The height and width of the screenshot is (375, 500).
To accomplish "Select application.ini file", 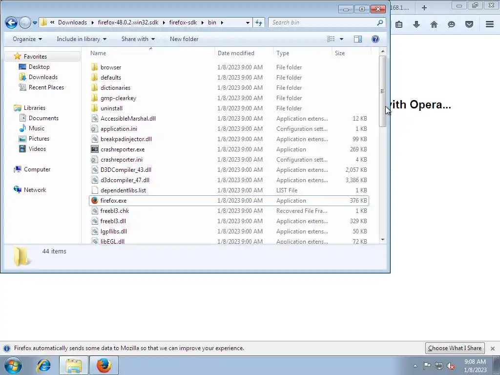I will point(119,129).
